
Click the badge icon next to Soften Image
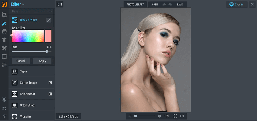click(x=50, y=83)
